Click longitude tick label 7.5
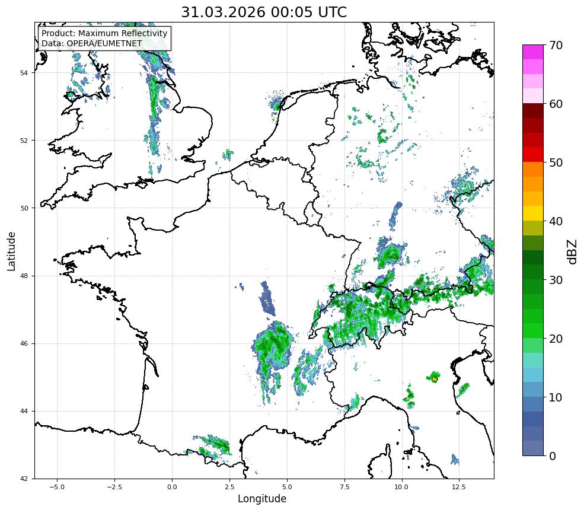Screen dimensions: 584x510 [344, 487]
